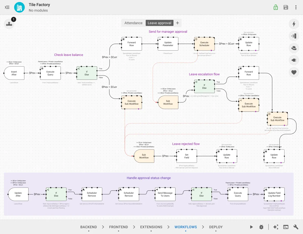Click the Tile Factory logo
Viewport: 303px width, 234px height.
click(19, 7)
